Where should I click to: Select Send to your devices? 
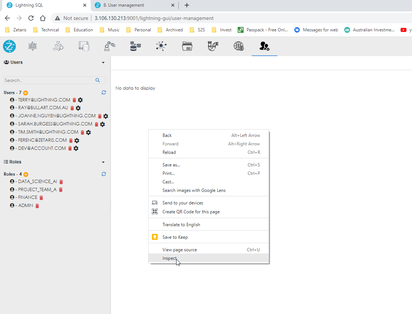point(209,203)
